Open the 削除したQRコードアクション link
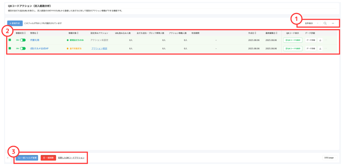The image size is (345, 165). 71,158
